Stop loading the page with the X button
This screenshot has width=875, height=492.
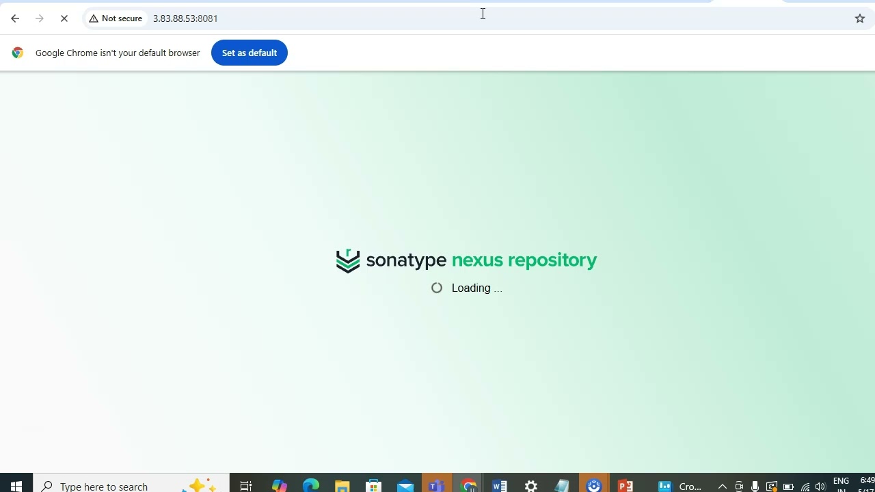coord(64,18)
